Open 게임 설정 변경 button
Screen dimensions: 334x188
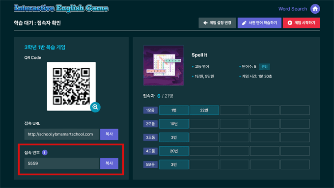(x=217, y=23)
